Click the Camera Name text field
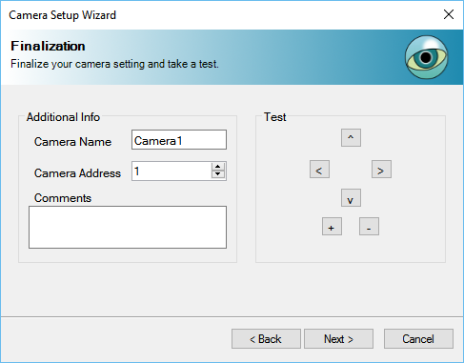464x363 pixels. tap(179, 139)
